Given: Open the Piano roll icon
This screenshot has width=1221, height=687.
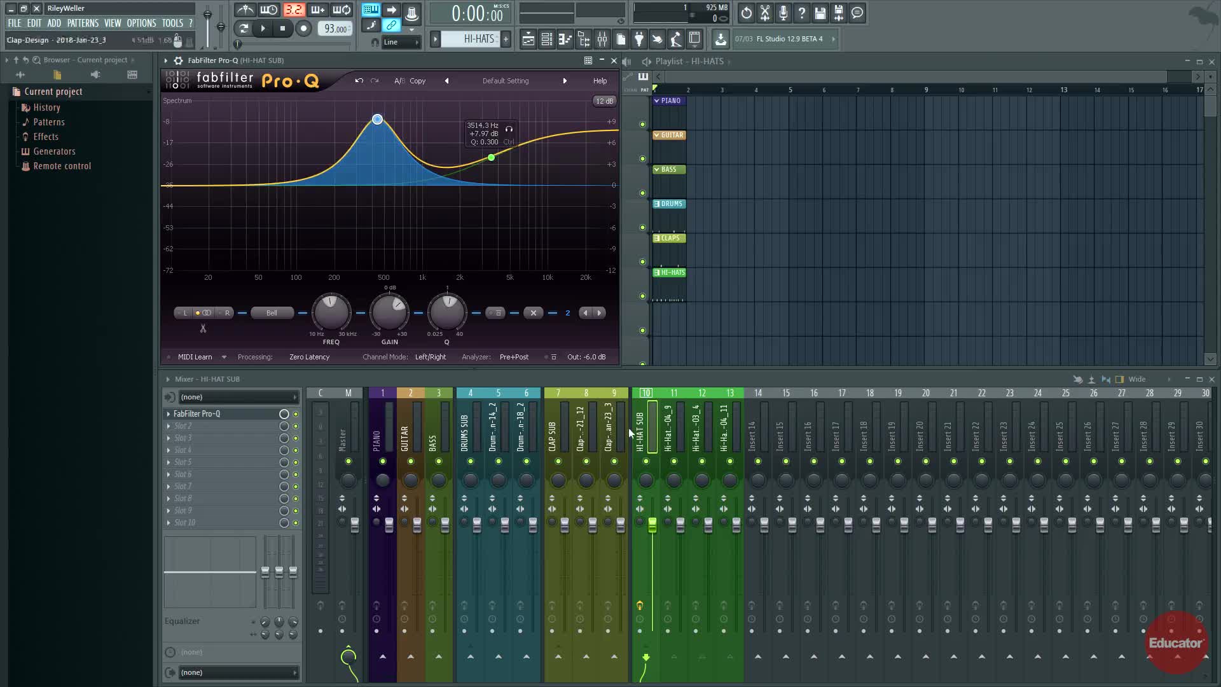Looking at the screenshot, I should coord(565,39).
